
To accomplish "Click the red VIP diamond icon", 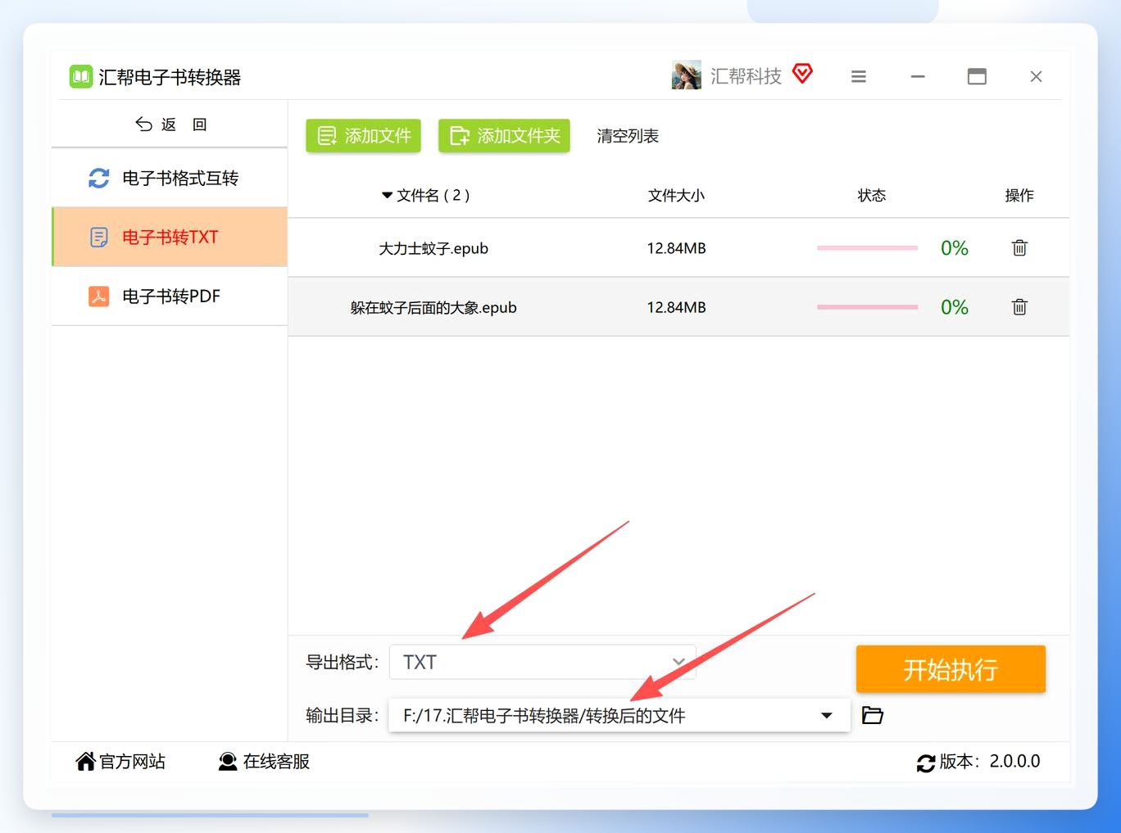I will (803, 74).
